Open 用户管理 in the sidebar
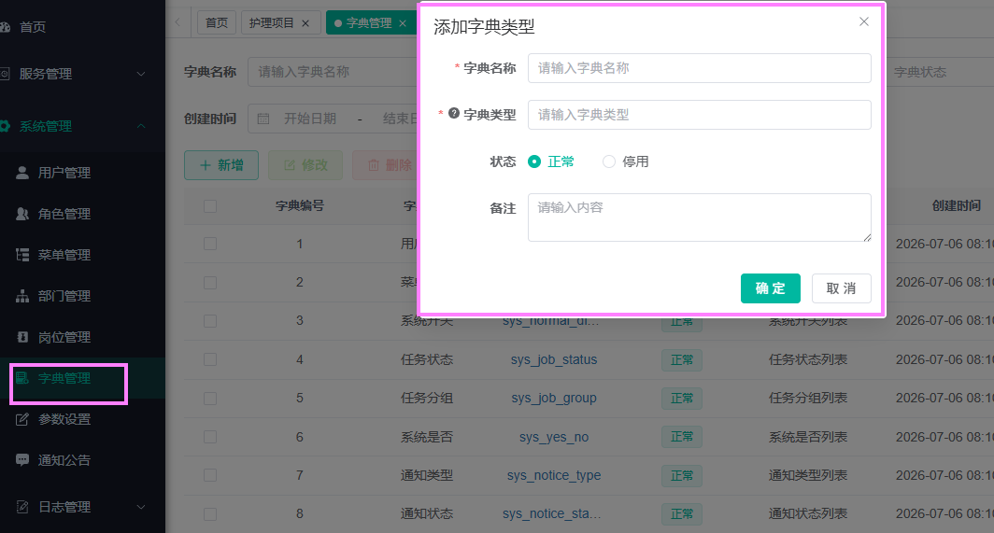994x533 pixels. (64, 173)
